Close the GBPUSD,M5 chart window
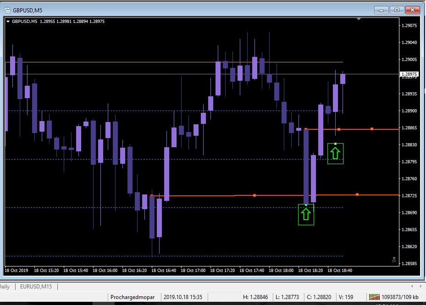The image size is (426, 305). pos(412,10)
